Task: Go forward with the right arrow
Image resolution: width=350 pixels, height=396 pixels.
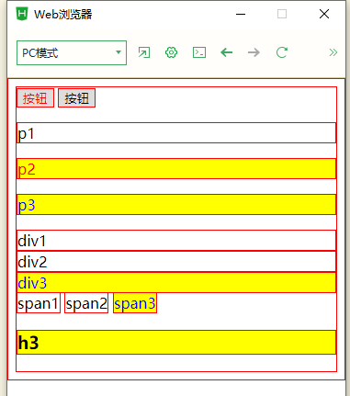Action: [254, 52]
